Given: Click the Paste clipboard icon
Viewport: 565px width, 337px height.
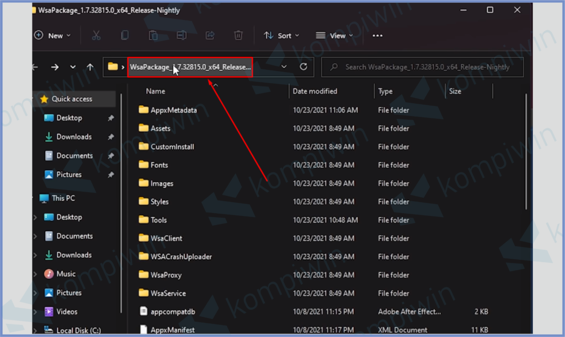Looking at the screenshot, I should 153,35.
